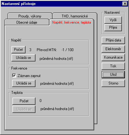Select the Obecné údaje tab

(x=27, y=22)
